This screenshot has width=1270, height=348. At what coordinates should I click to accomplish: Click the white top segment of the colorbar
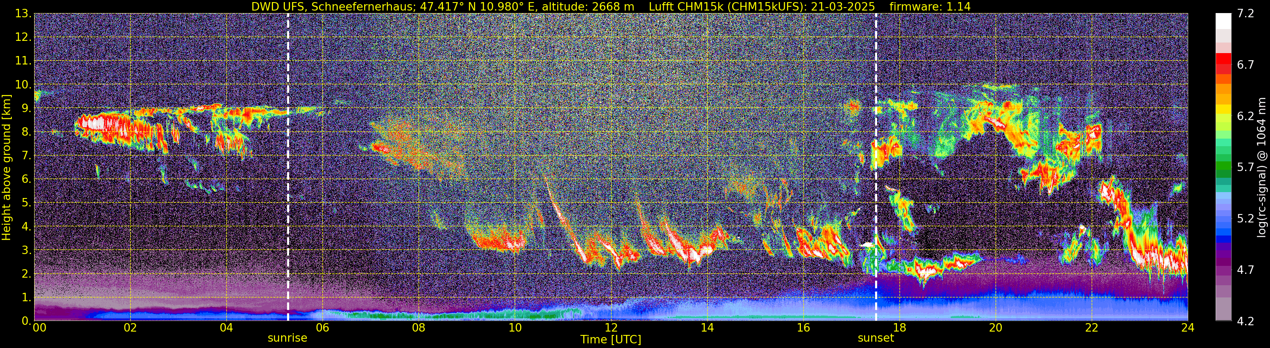click(x=1224, y=21)
